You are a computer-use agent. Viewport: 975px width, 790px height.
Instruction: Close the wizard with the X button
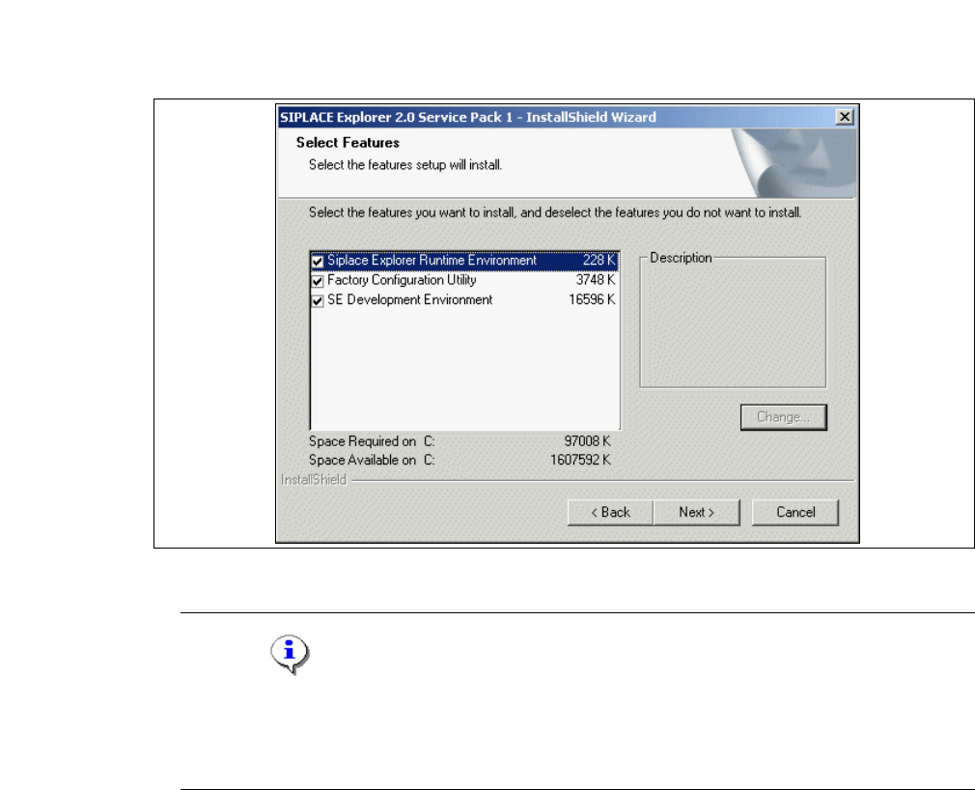click(x=845, y=117)
